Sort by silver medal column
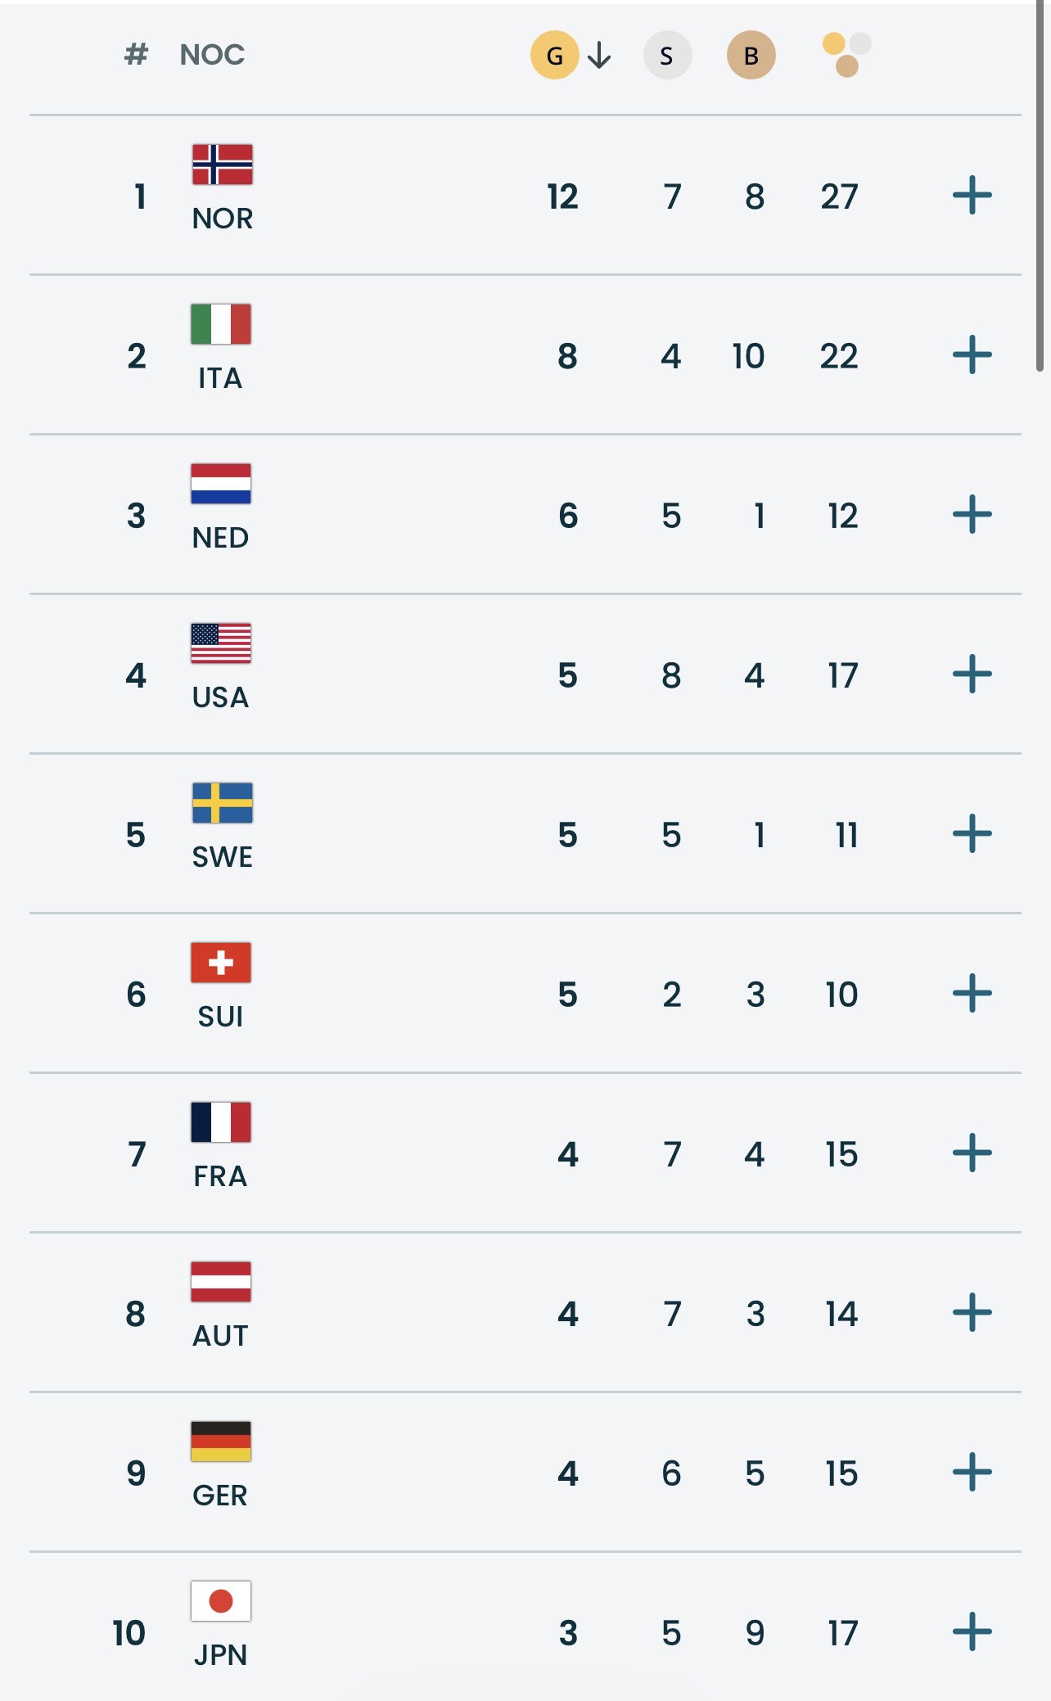 667,56
